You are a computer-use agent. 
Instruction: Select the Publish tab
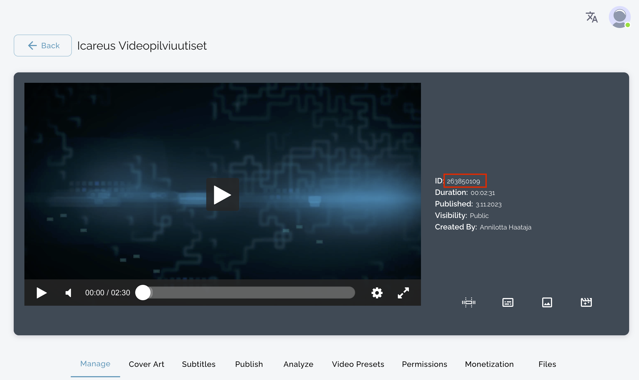(x=249, y=364)
